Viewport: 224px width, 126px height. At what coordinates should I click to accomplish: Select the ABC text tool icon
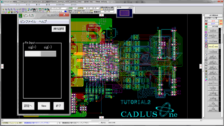coord(206,66)
